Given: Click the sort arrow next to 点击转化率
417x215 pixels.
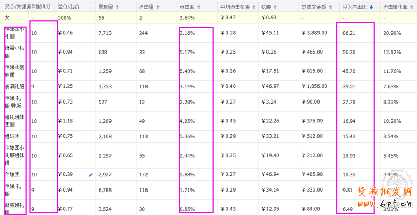Looking at the screenshot, I should (411, 8).
